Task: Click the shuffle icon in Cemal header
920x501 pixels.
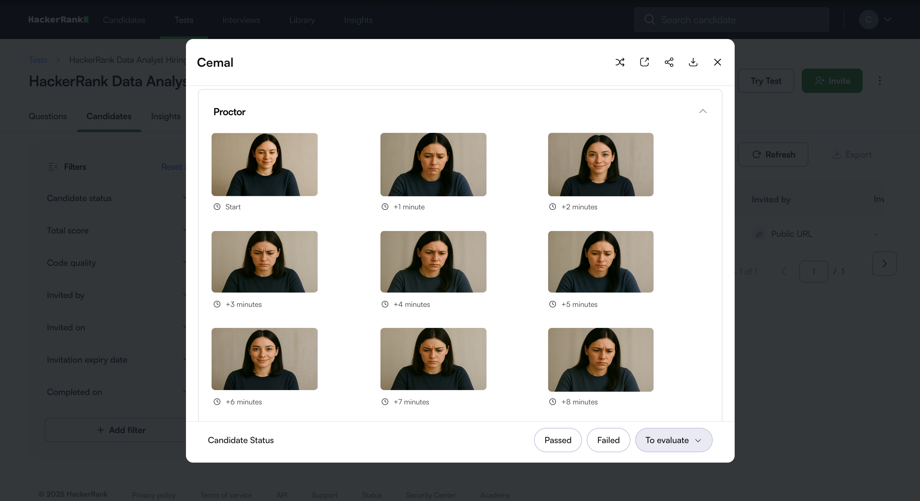Action: point(620,62)
